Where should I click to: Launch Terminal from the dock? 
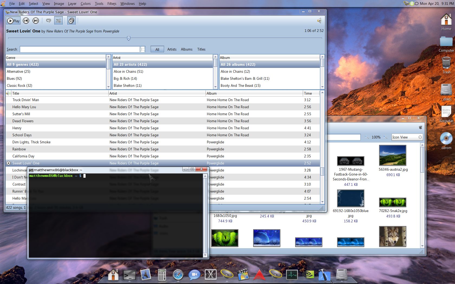click(129, 275)
